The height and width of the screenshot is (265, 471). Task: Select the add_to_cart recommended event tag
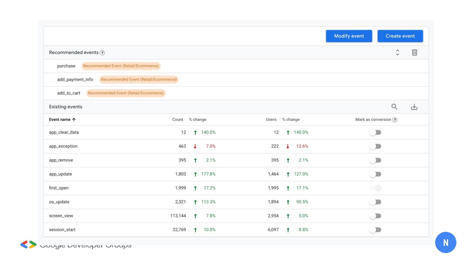coord(126,93)
